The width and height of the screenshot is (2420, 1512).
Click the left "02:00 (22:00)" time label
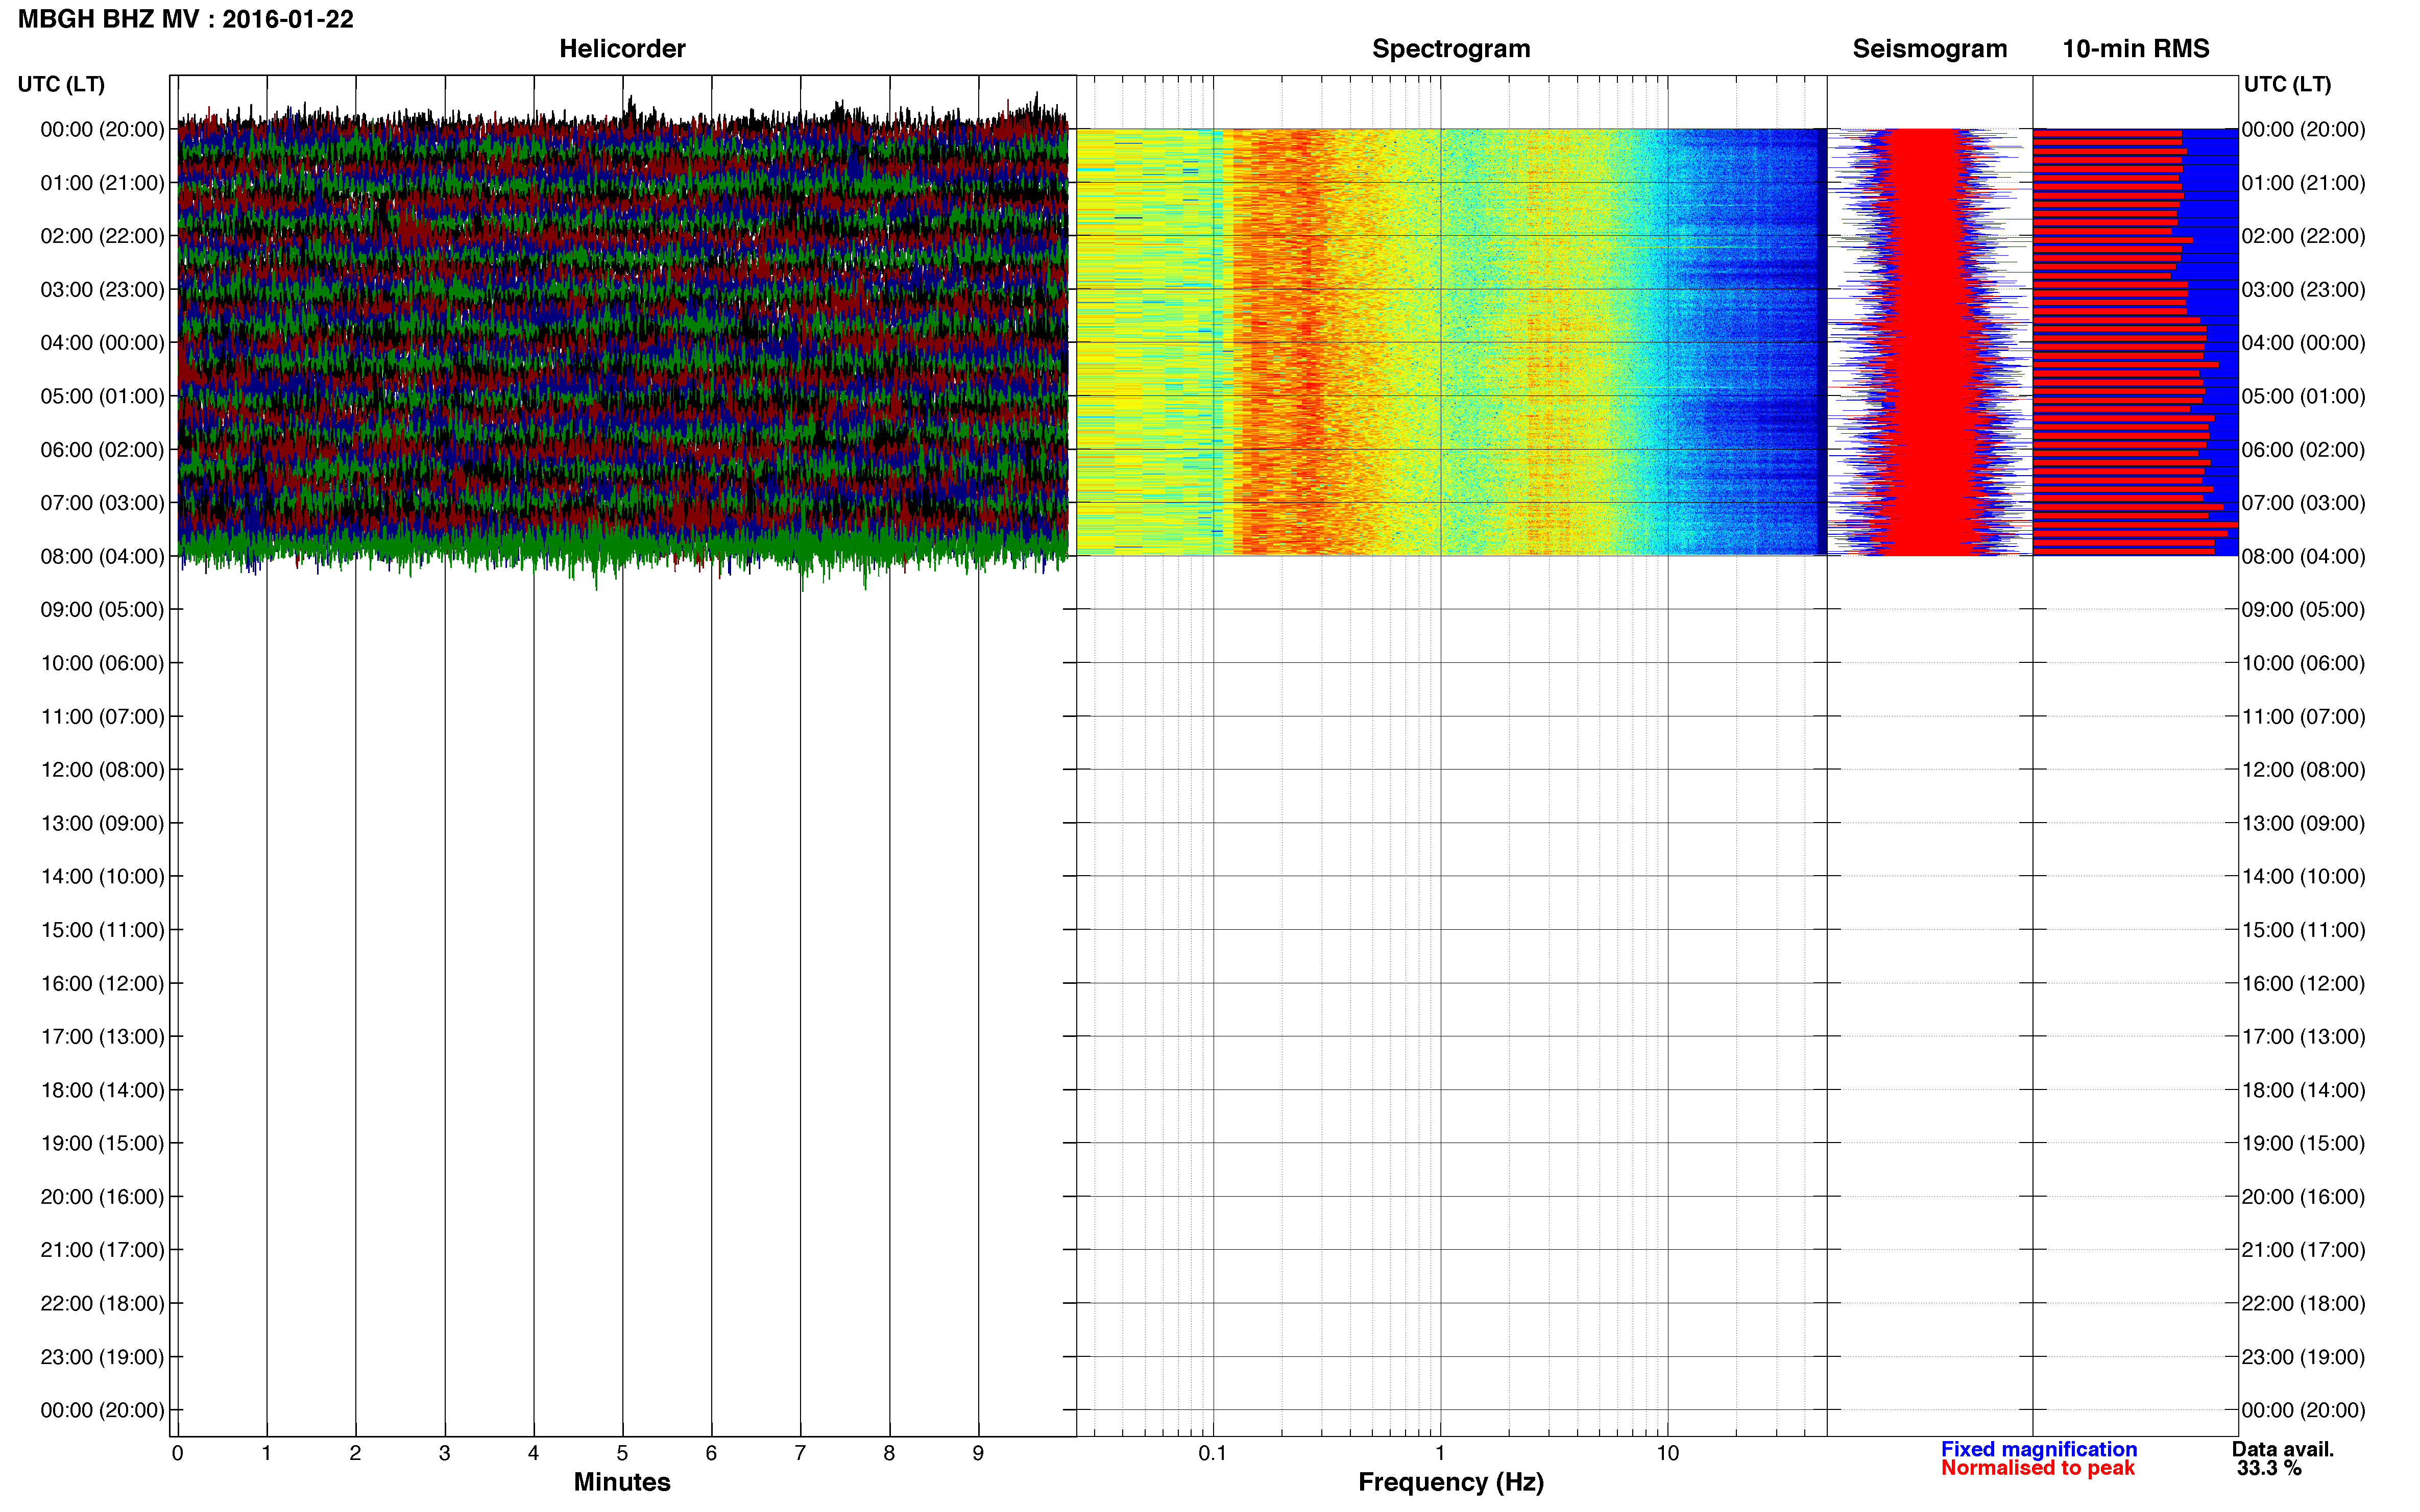coord(102,236)
